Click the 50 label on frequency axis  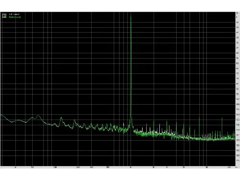(32, 168)
